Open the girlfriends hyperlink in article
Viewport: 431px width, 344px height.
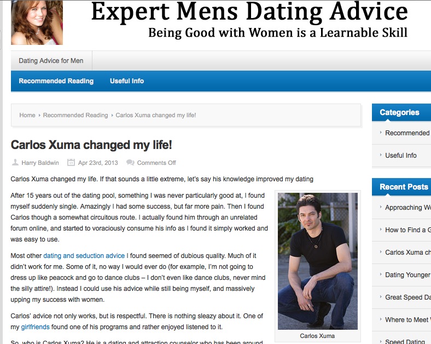[x=35, y=327]
